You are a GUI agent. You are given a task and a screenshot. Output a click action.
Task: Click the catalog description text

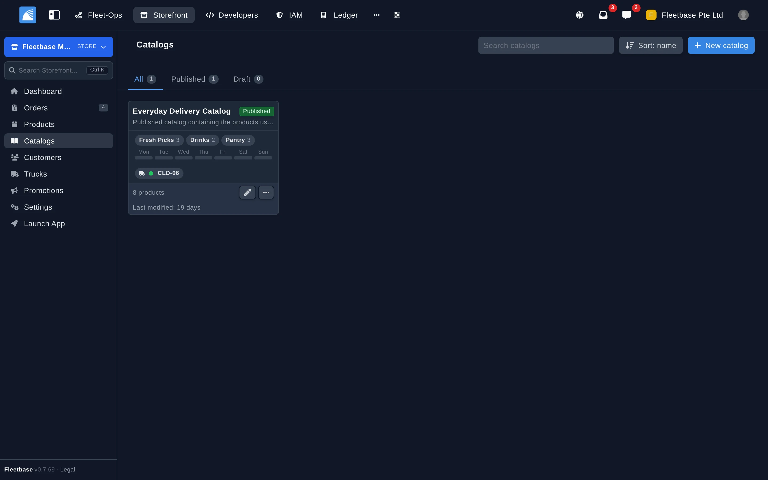pyautogui.click(x=203, y=122)
